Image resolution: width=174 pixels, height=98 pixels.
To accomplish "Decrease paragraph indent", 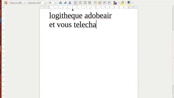I will tap(105, 3).
